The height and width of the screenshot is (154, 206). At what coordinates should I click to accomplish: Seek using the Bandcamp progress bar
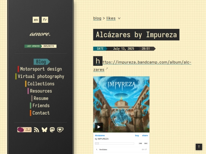pyautogui.click(x=114, y=143)
